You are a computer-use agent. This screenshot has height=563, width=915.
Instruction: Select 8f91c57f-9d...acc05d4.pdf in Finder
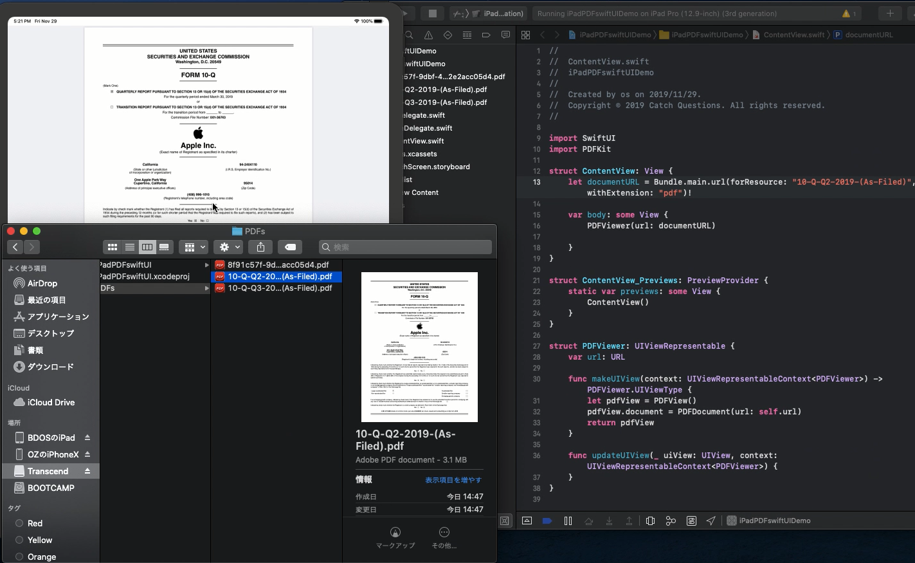click(276, 264)
